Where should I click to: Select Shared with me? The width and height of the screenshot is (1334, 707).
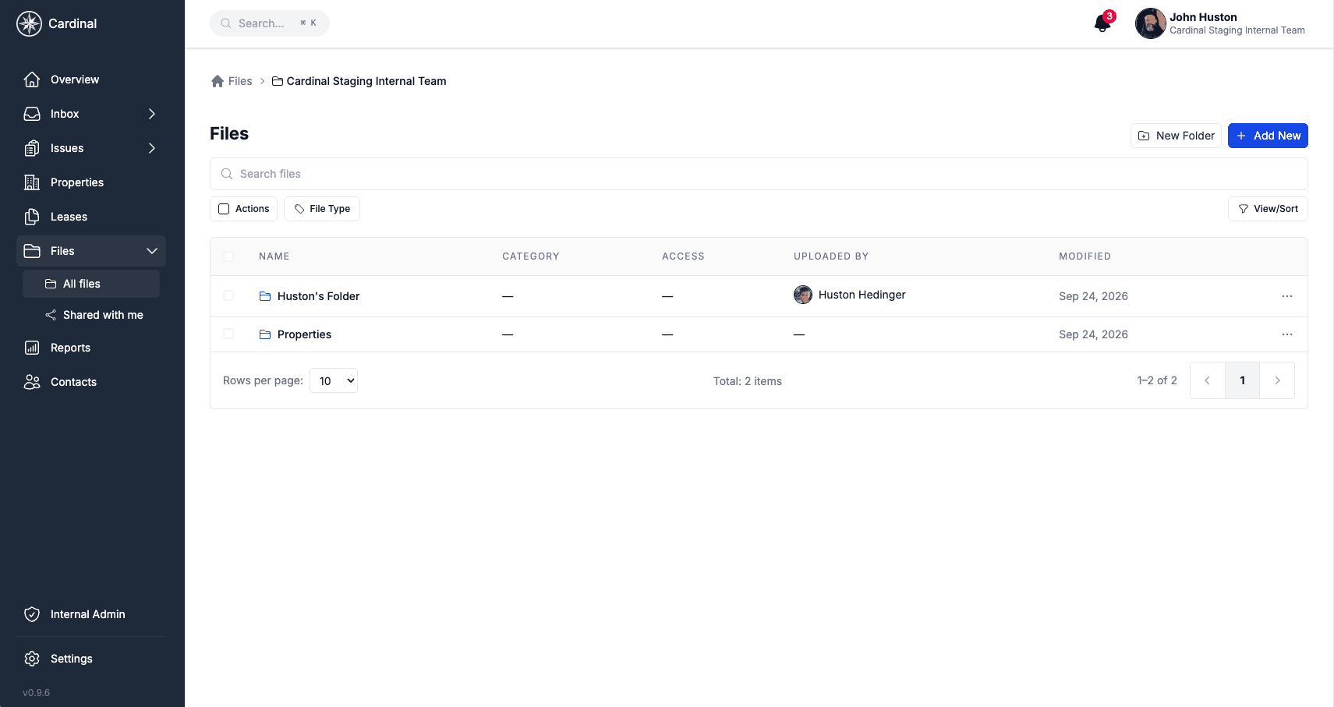click(91, 315)
